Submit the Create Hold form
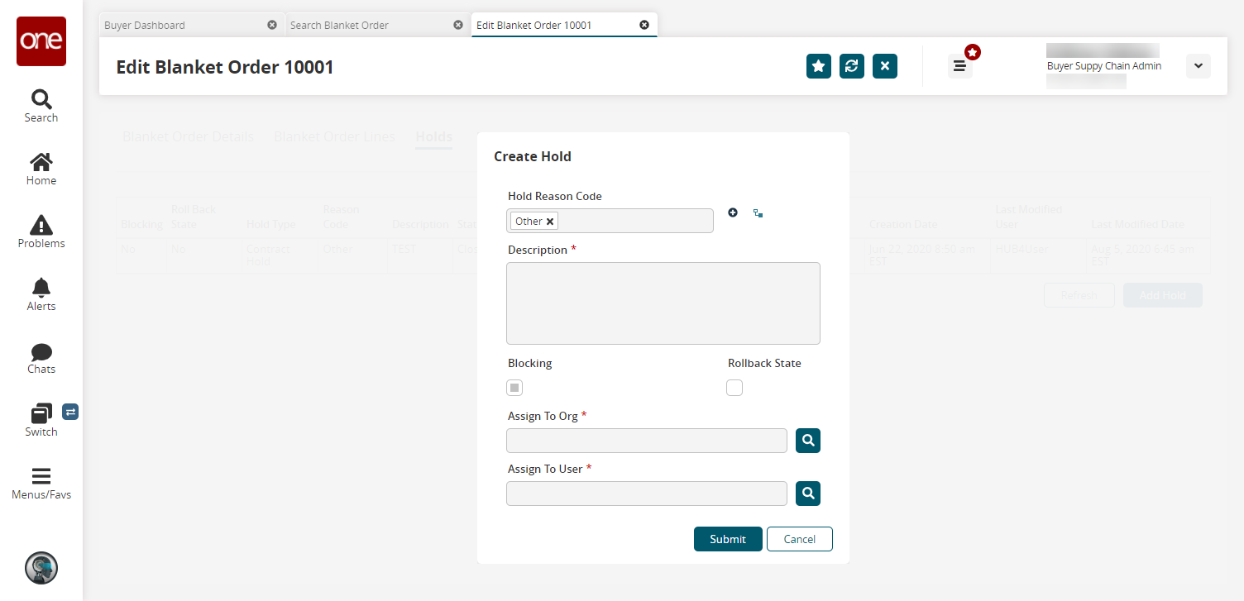The height and width of the screenshot is (601, 1244). [x=727, y=539]
